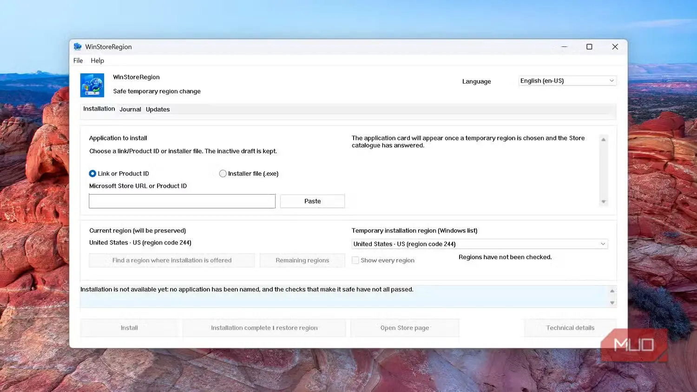The height and width of the screenshot is (392, 697).
Task: Click the large WinStoreRegion globe logo
Action: 92,85
